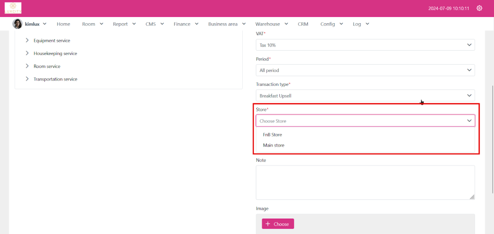The width and height of the screenshot is (494, 234).
Task: Open the Home menu
Action: pos(63,24)
